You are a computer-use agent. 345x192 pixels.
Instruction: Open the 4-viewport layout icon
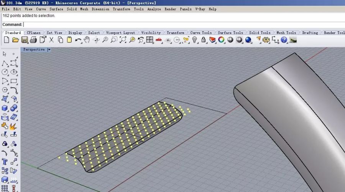[x=149, y=40]
